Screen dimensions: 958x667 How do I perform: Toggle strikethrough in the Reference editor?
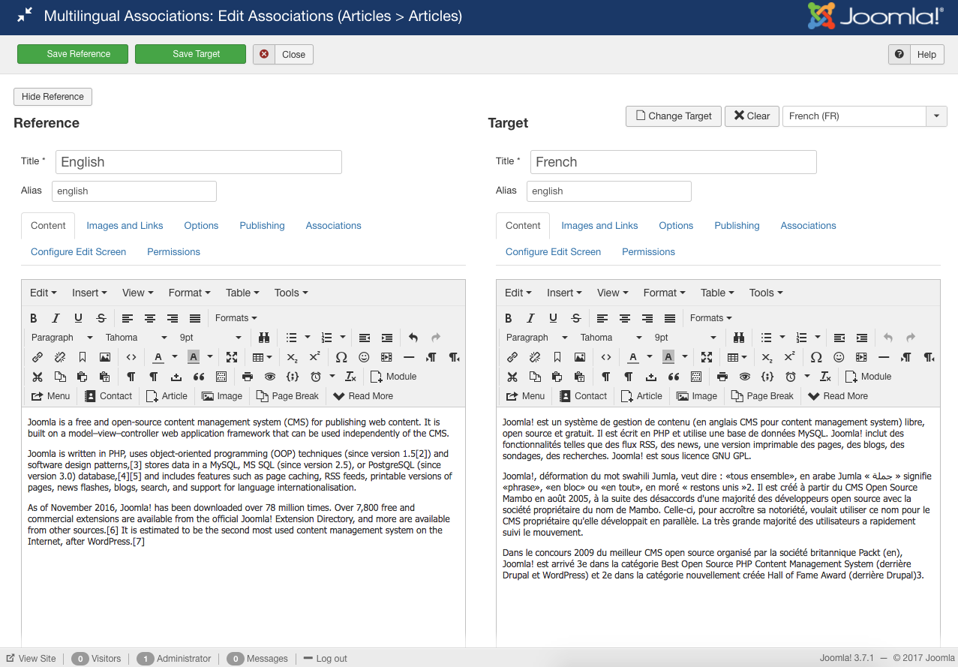point(101,317)
